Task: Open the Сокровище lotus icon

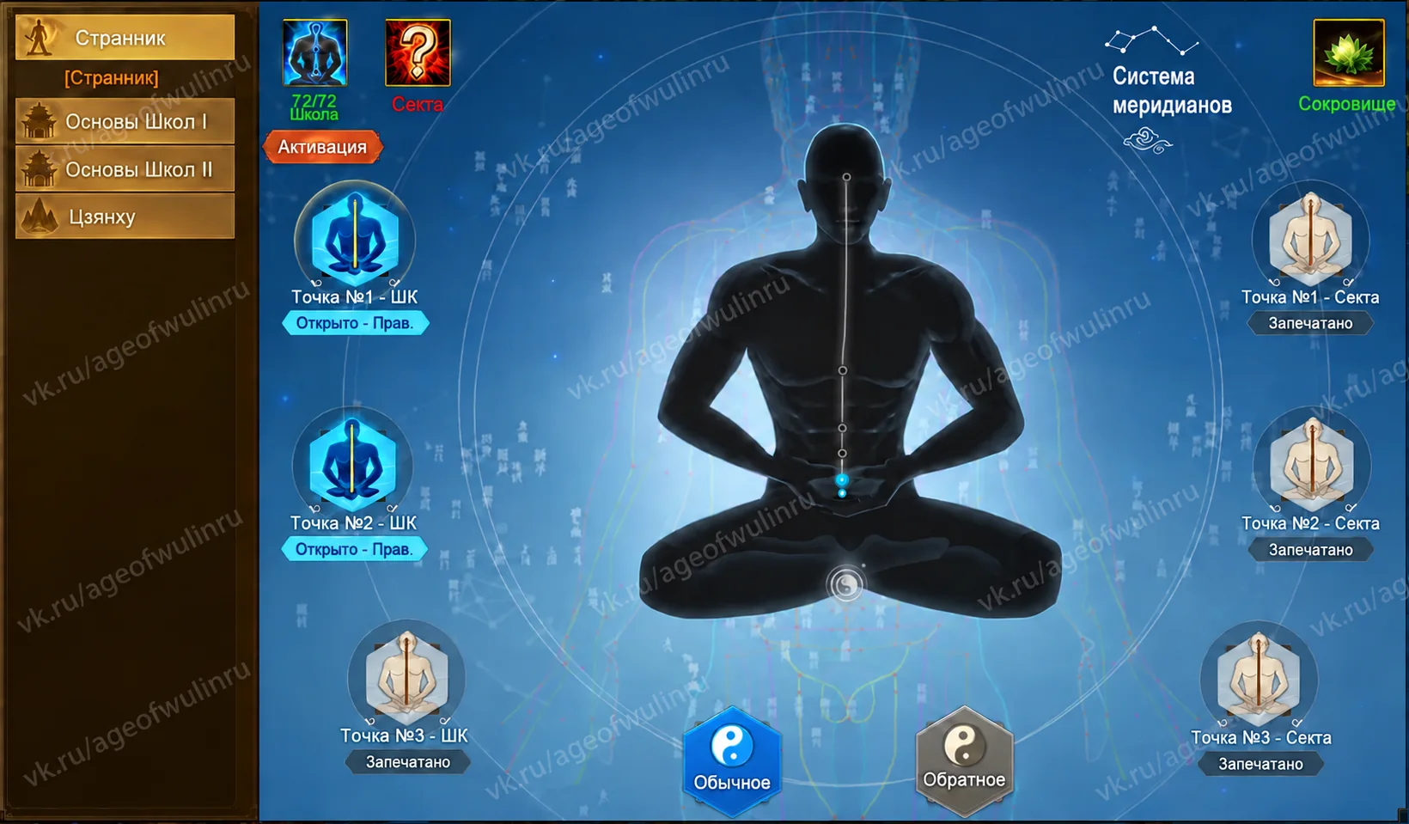Action: tap(1349, 53)
